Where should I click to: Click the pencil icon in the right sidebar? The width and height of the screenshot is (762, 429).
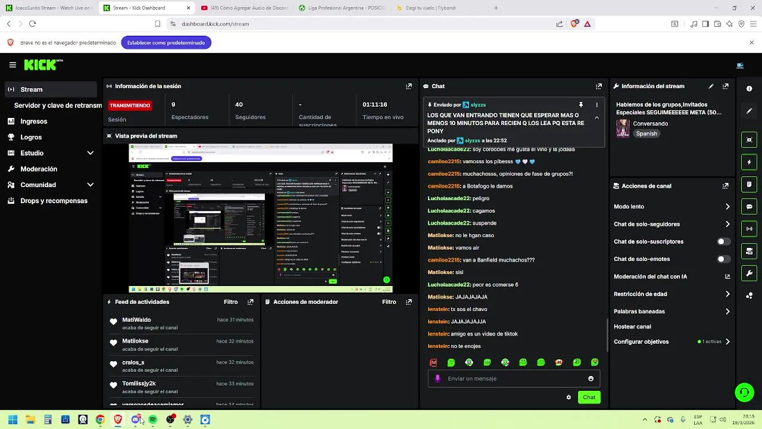(x=749, y=111)
